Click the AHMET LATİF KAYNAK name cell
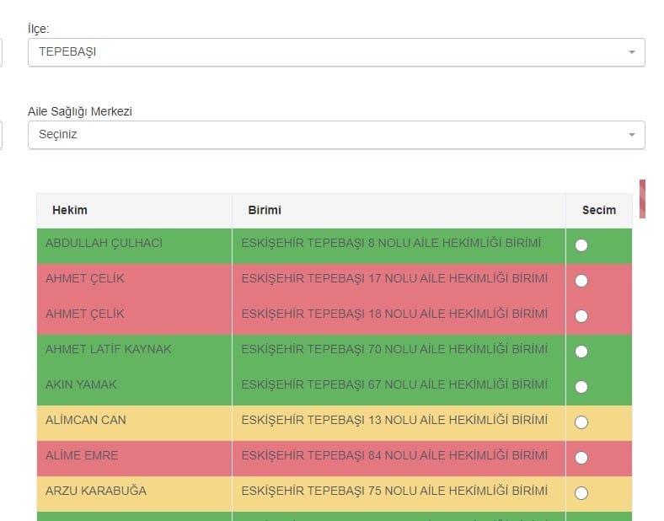The width and height of the screenshot is (664, 521). [x=108, y=350]
